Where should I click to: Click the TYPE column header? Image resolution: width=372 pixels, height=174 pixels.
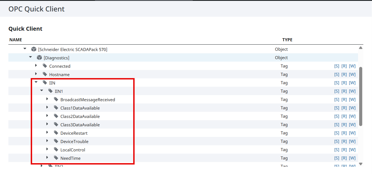[x=287, y=40]
